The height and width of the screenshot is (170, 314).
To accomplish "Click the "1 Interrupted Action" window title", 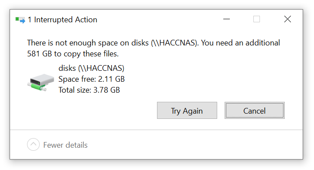I will pos(62,20).
